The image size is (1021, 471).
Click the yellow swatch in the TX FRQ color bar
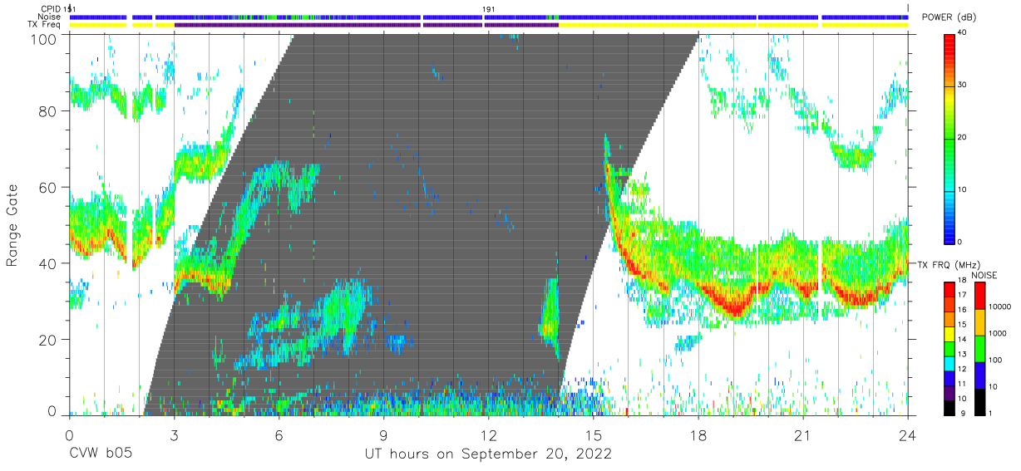(949, 334)
